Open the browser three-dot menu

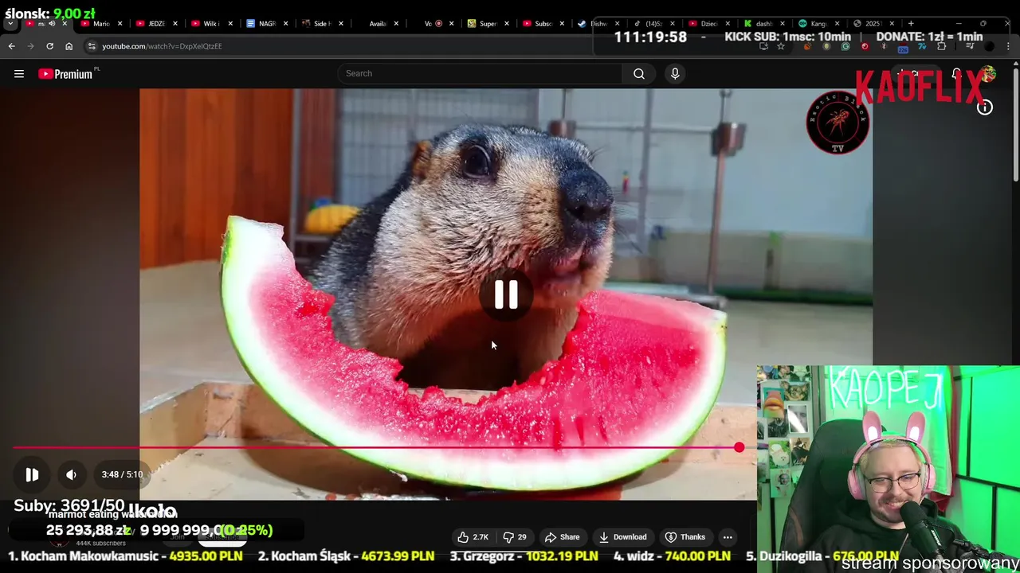click(x=1008, y=46)
